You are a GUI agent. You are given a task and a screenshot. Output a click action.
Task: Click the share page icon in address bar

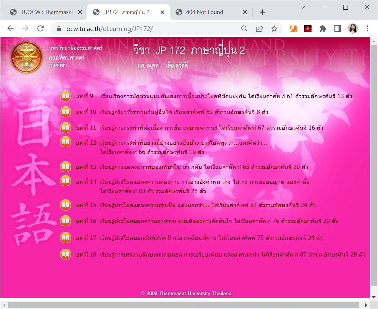[259, 29]
